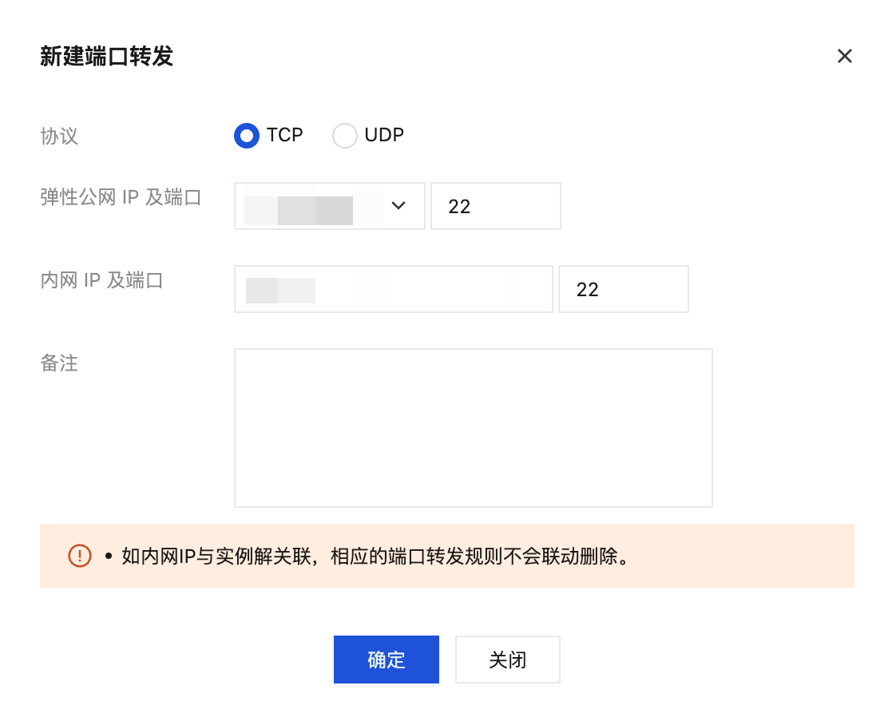Click the port forwarding rule warning message

[375, 556]
